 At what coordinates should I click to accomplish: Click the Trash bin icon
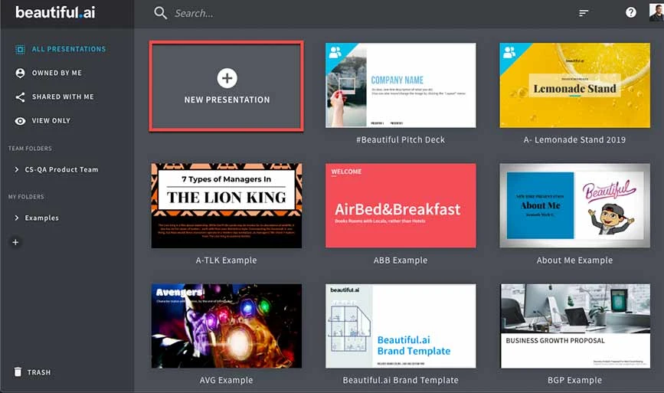point(18,372)
